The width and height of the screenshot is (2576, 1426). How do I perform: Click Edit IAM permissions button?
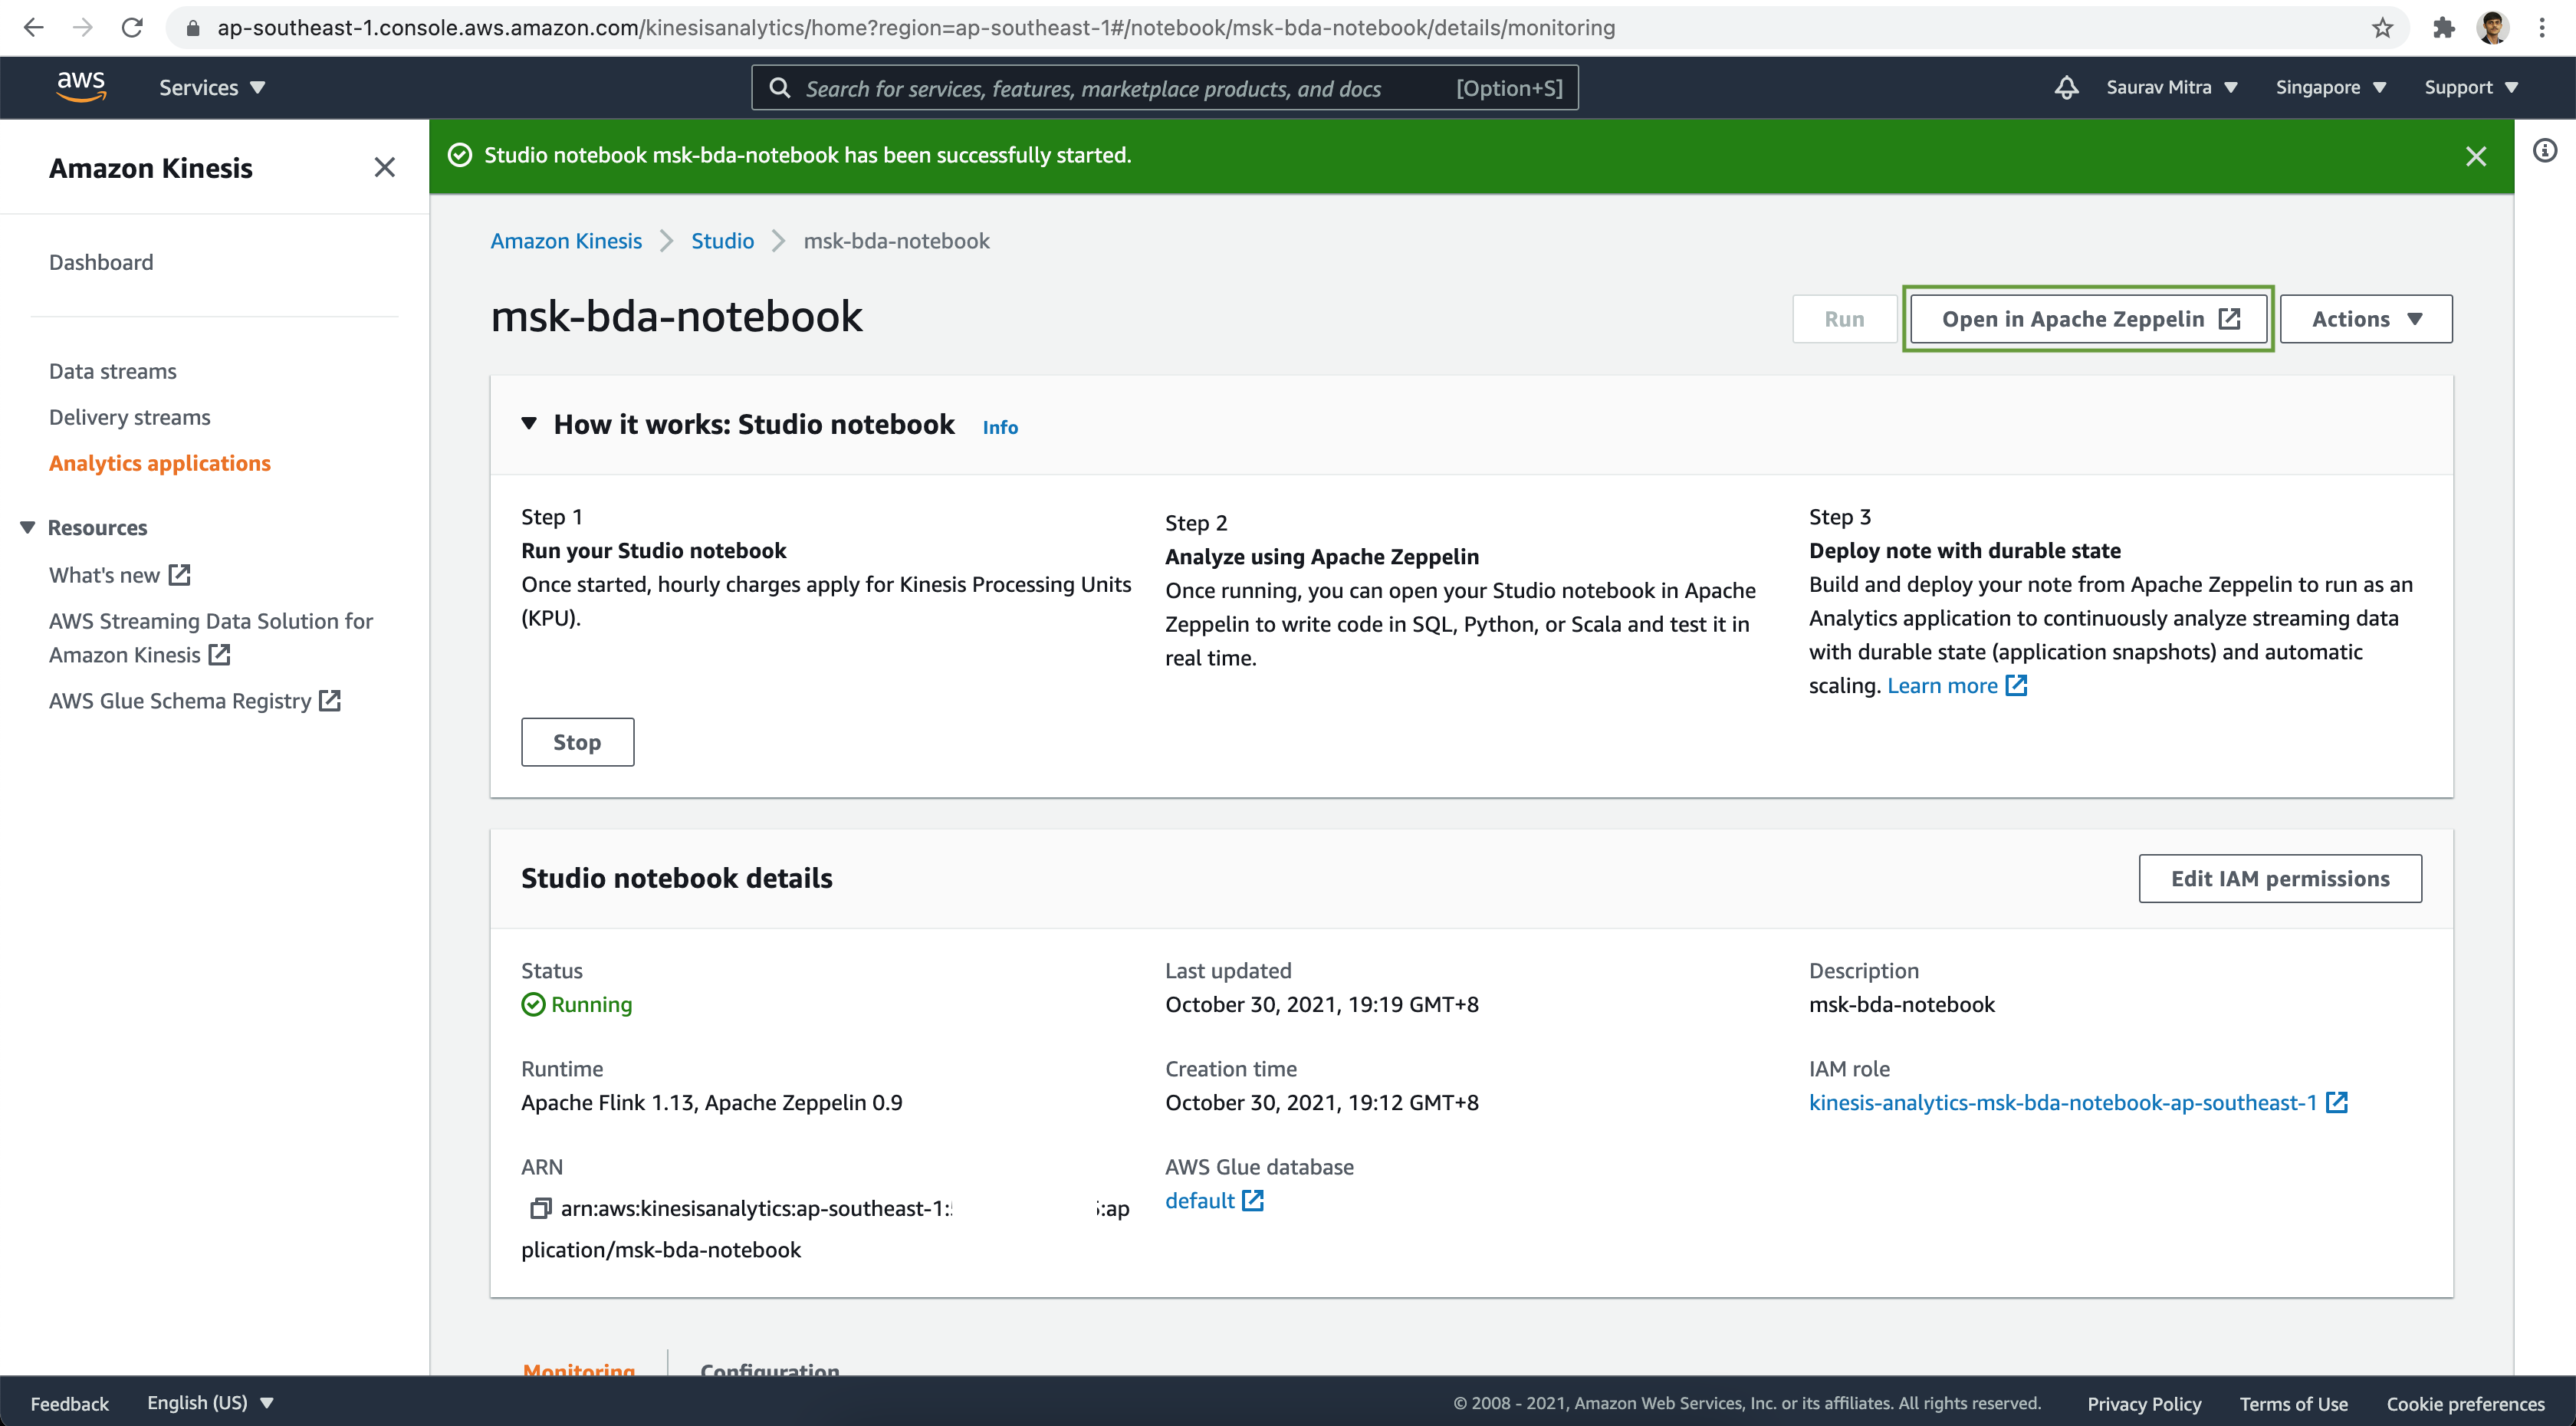click(2280, 878)
